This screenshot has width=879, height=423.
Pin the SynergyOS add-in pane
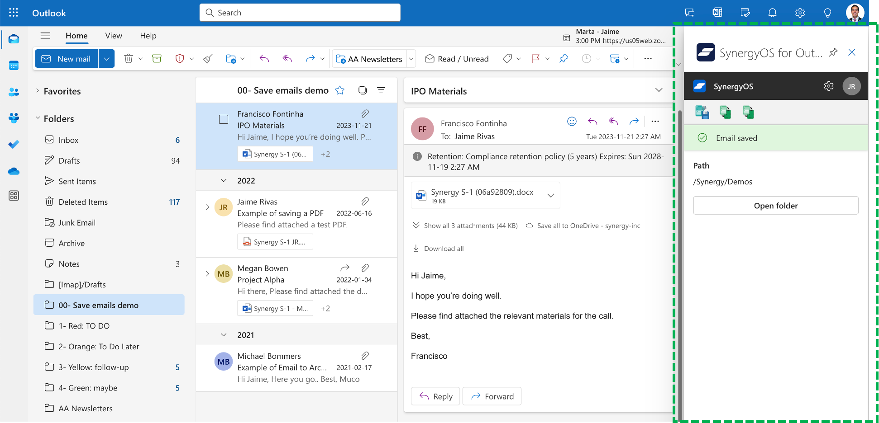click(x=833, y=52)
